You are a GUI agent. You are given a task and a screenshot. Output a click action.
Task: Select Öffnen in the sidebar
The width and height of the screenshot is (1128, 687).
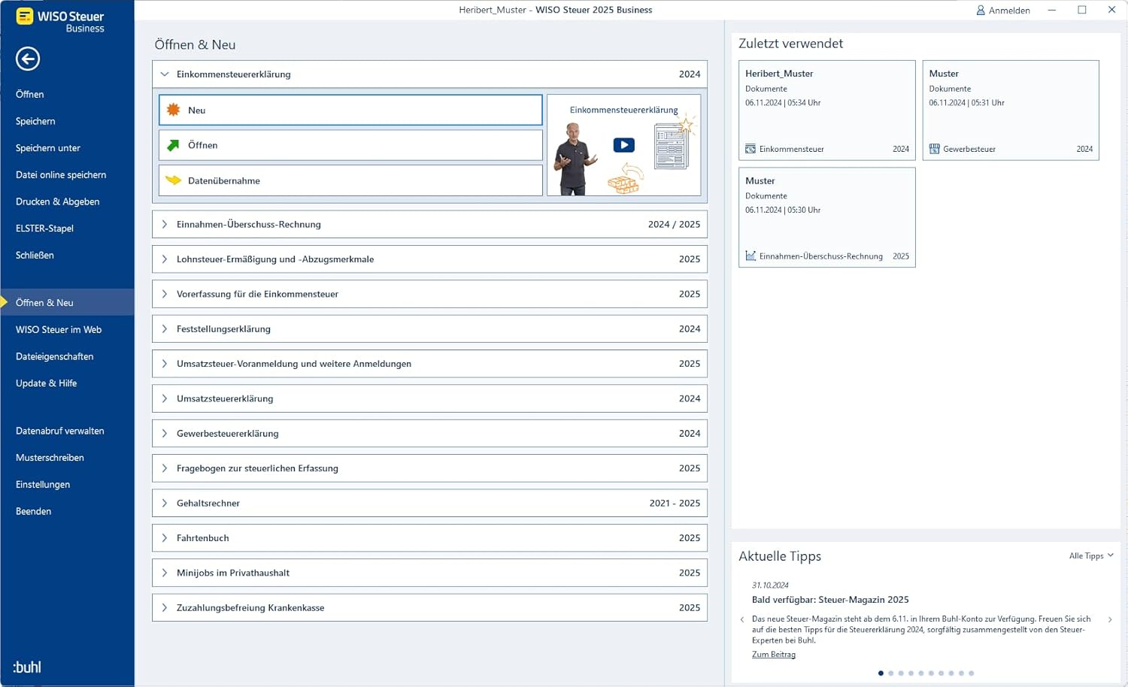[x=30, y=94]
